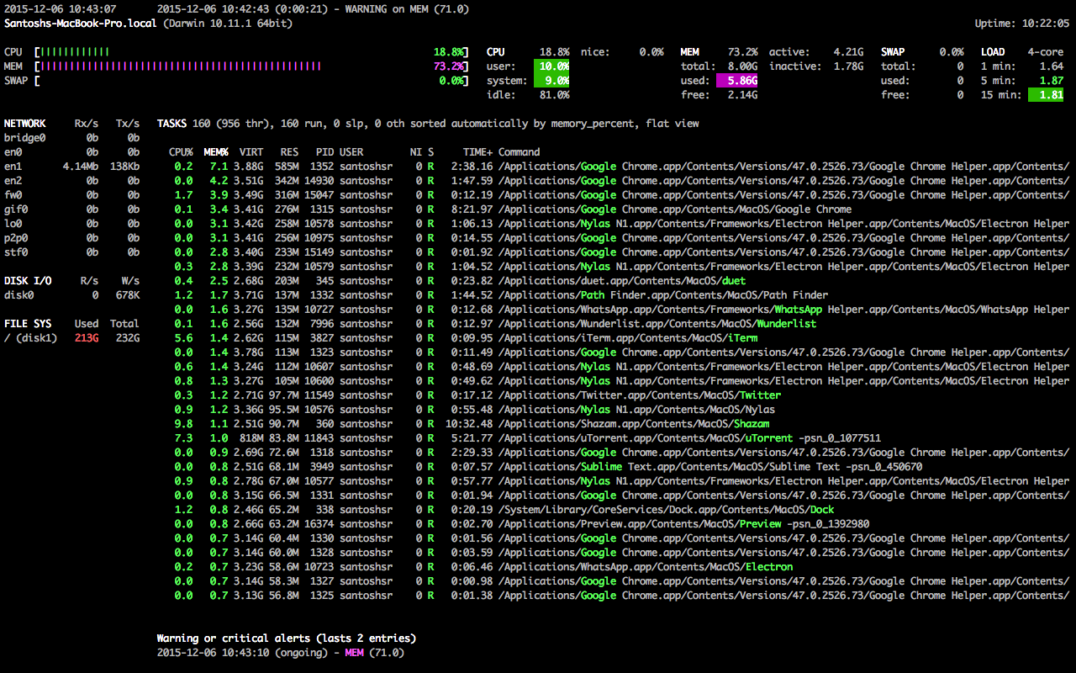The image size is (1076, 673).
Task: Select the highlighted MEM used value 5.86G
Action: (x=737, y=81)
